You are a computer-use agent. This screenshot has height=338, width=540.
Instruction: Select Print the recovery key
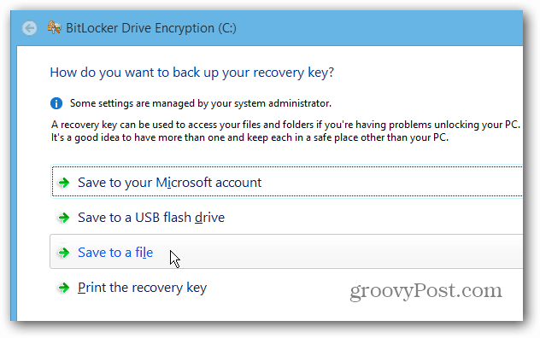(x=142, y=288)
